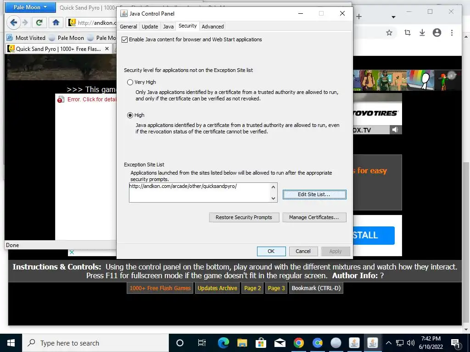
Task: Open 1000+ Free Flash Games link
Action: 160,288
